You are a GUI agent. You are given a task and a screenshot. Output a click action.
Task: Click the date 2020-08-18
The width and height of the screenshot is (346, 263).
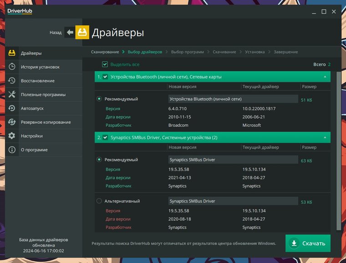coord(180,219)
